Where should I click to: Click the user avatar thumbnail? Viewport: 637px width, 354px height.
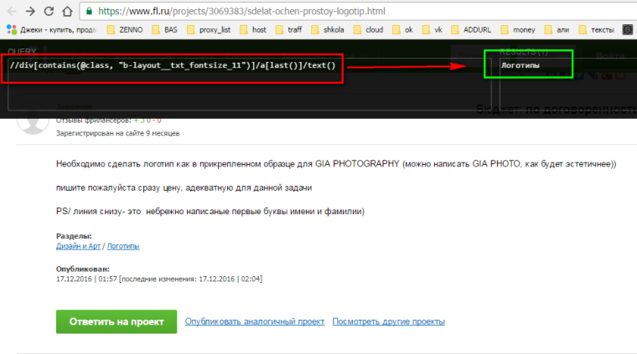(33, 122)
